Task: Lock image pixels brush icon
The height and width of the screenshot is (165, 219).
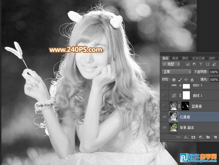Action: (180, 80)
